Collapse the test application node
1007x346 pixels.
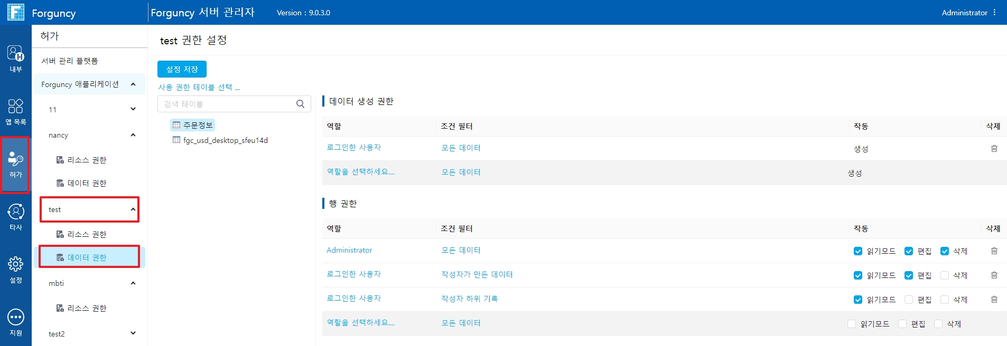[x=133, y=209]
